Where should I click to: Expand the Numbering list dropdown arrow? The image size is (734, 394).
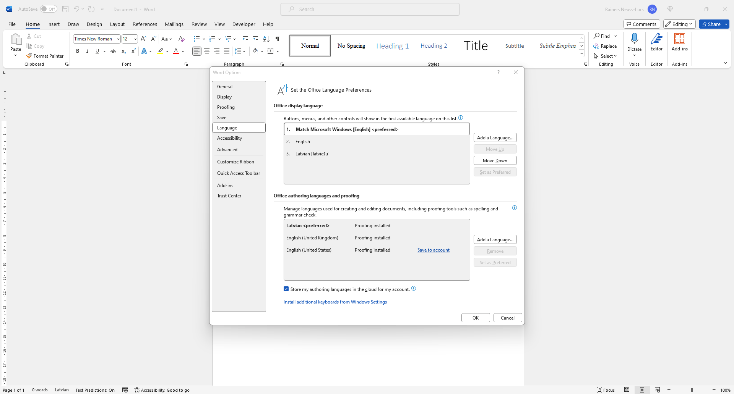pyautogui.click(x=219, y=39)
